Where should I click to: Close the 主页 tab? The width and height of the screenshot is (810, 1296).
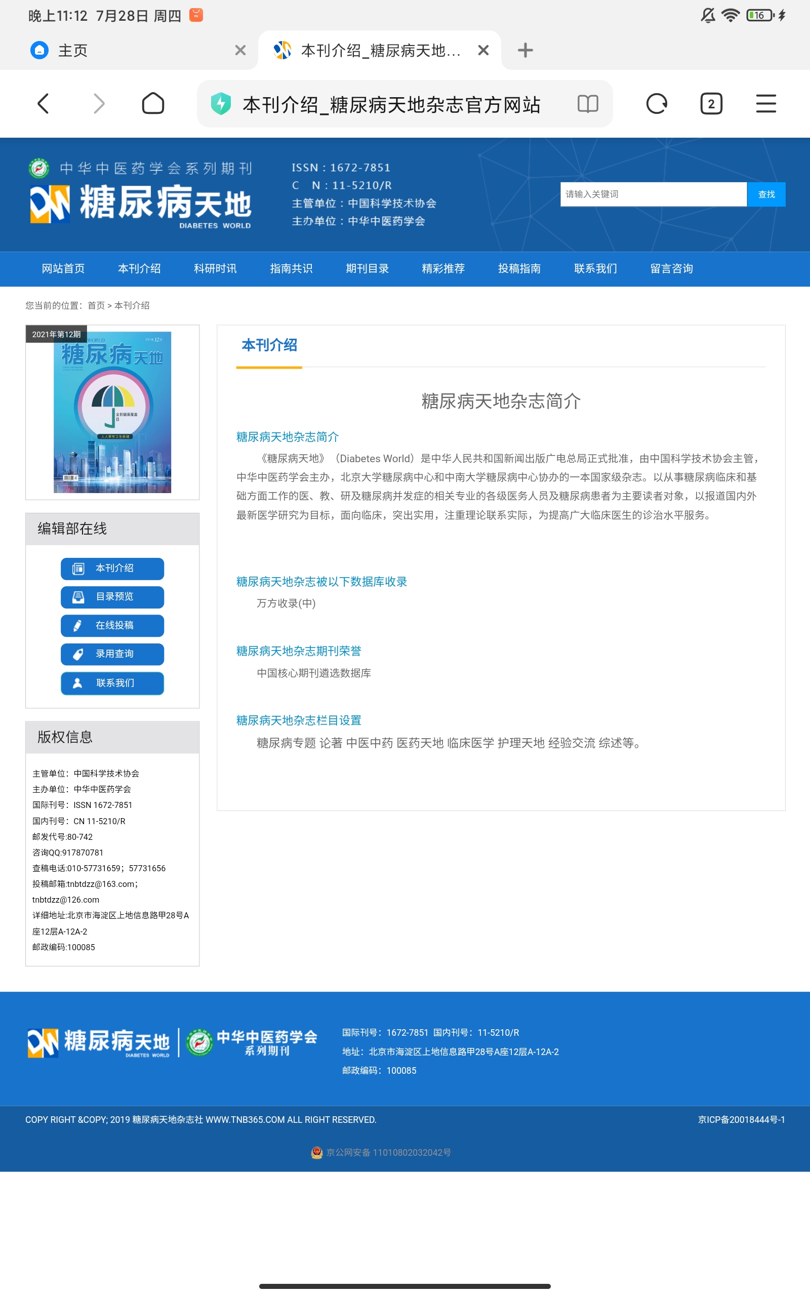240,50
